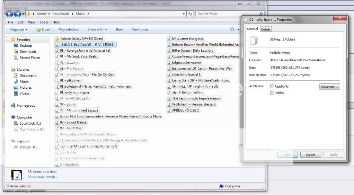Click the Back navigation arrow button
The height and width of the screenshot is (195, 354).
(x=9, y=14)
